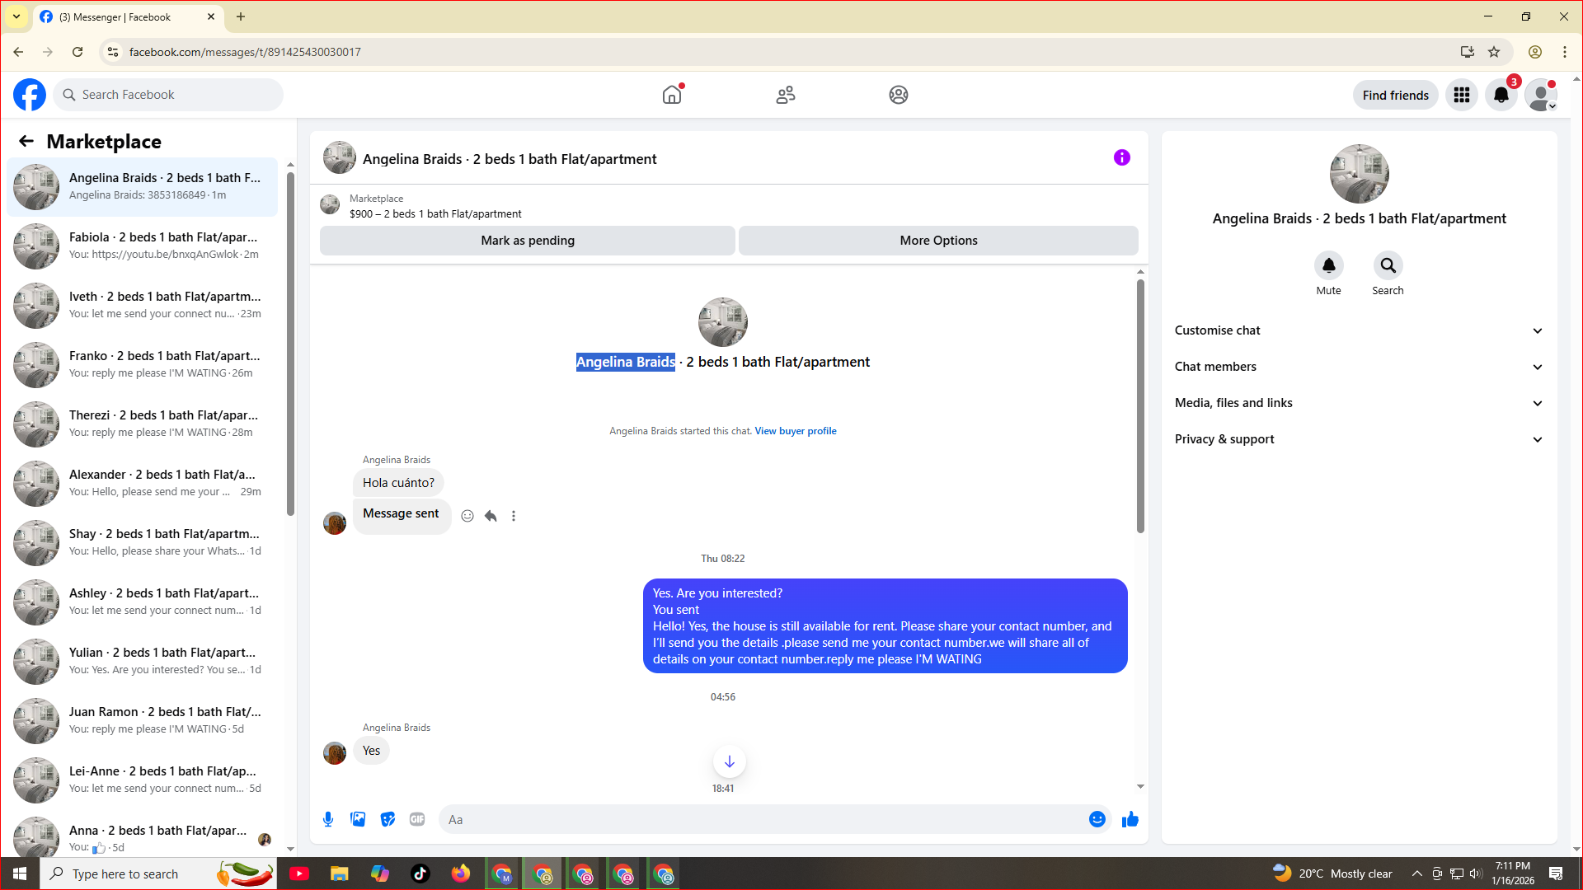This screenshot has width=1583, height=890.
Task: Click Mark as pending button
Action: tap(528, 241)
